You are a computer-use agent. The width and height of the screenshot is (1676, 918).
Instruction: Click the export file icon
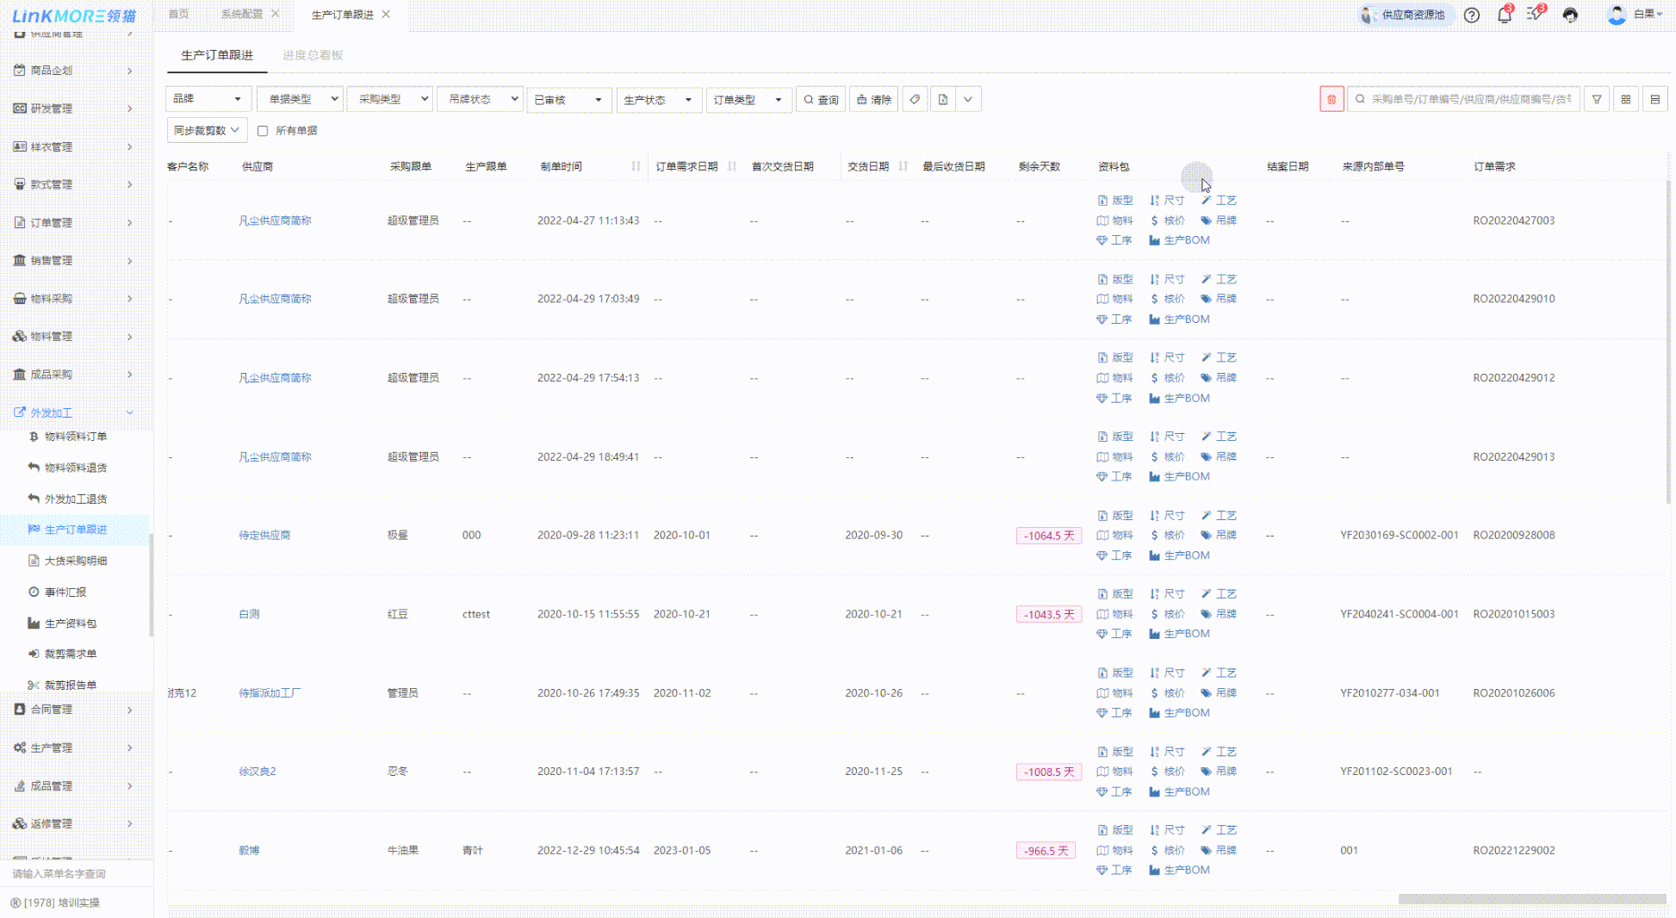pyautogui.click(x=943, y=100)
